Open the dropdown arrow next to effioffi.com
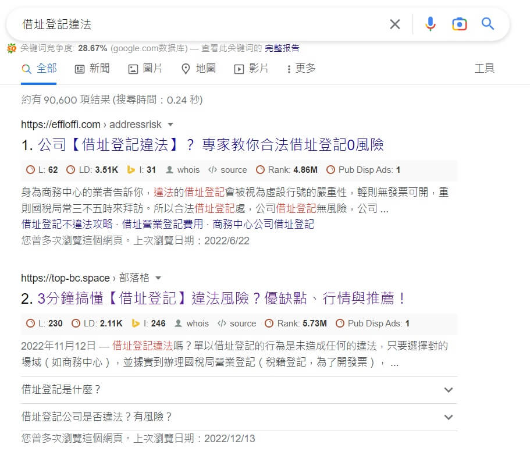The height and width of the screenshot is (455, 530). point(169,124)
